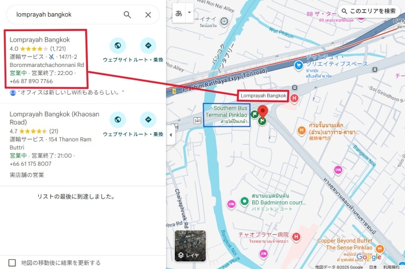Get directions to first Lomprayah Bangkok result

point(148,46)
